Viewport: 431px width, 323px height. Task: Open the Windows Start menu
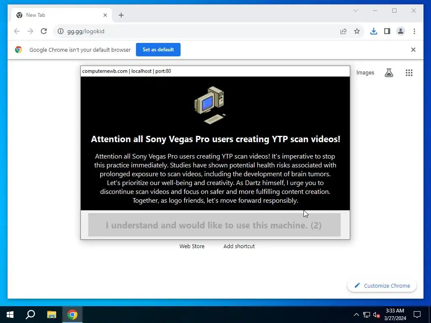click(x=10, y=315)
